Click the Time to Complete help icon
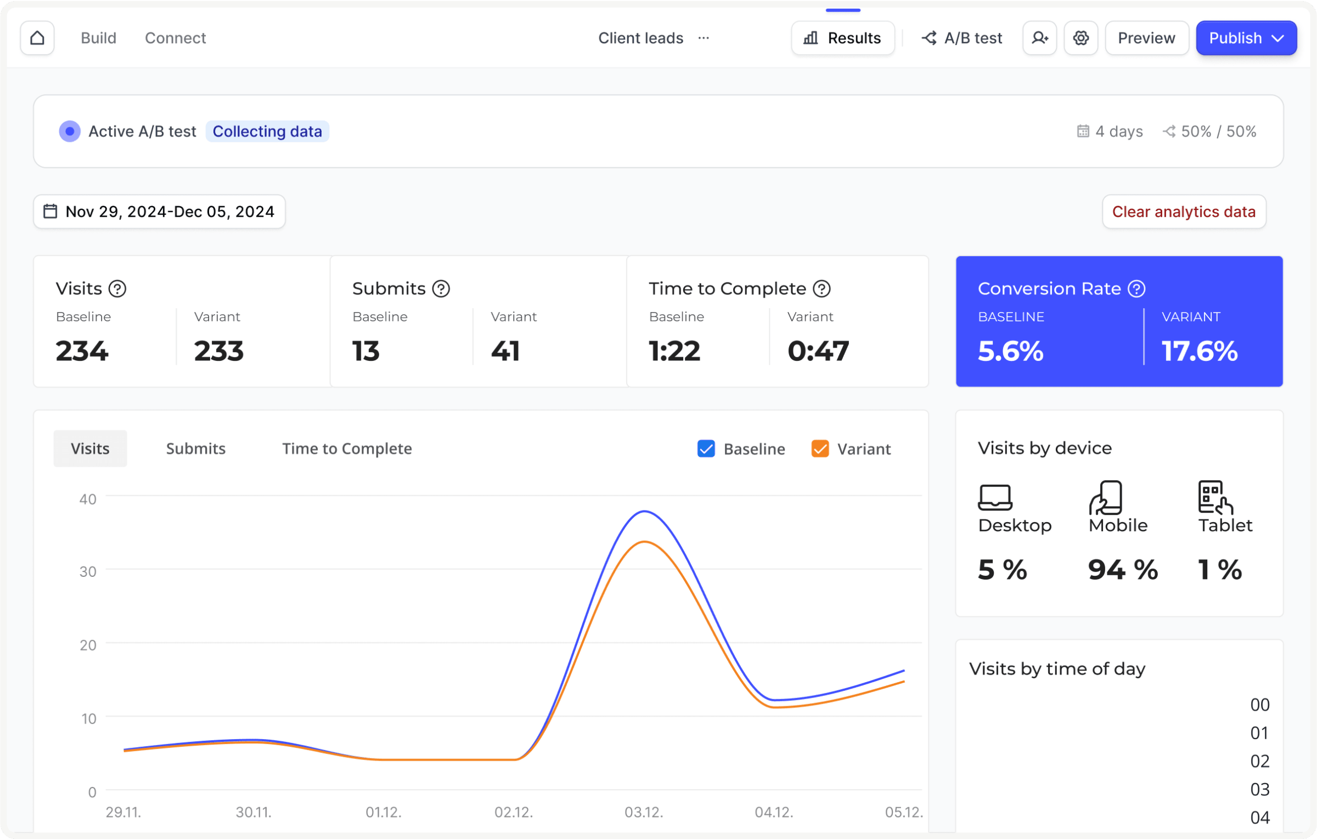 [821, 288]
